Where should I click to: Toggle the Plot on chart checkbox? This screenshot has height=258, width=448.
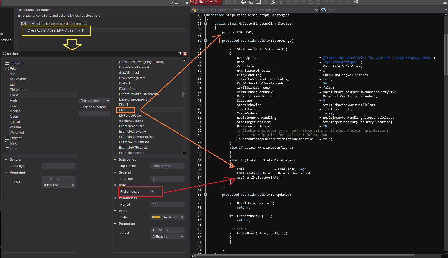152,191
